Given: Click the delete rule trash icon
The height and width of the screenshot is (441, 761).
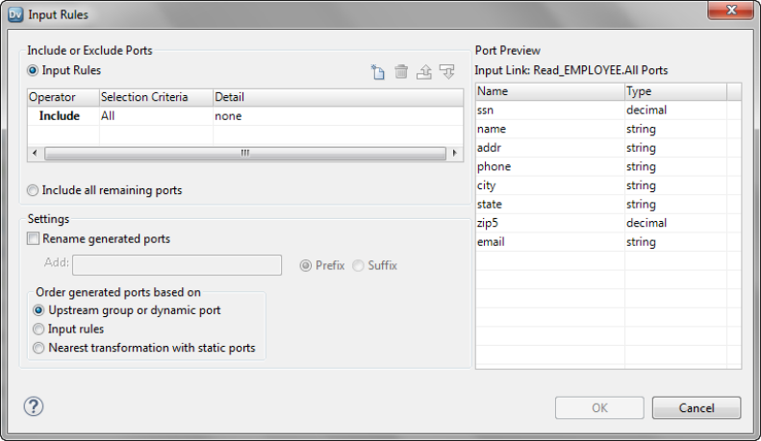Looking at the screenshot, I should tap(401, 72).
